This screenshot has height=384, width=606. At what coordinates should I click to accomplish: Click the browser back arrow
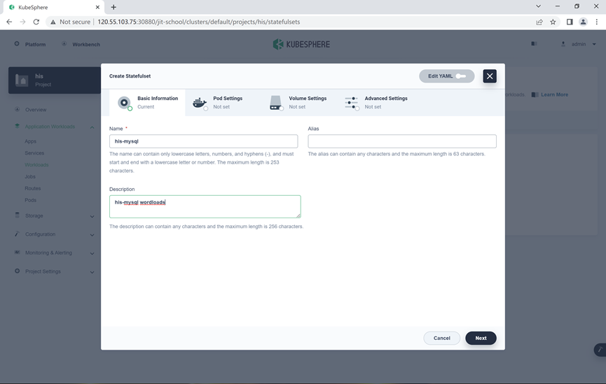[9, 22]
